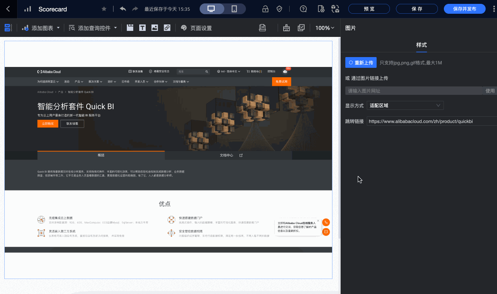The image size is (497, 294).
Task: Open 页面设置 page settings
Action: point(196,28)
